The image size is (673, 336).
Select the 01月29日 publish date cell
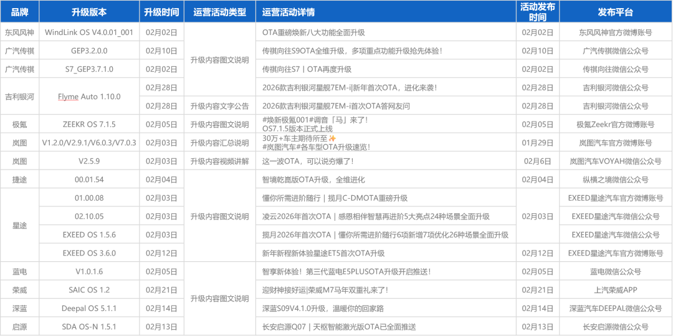pyautogui.click(x=537, y=143)
